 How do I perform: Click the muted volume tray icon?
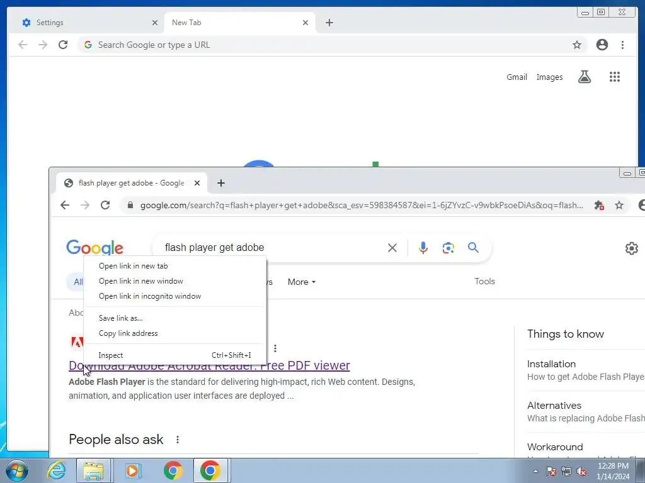click(581, 471)
